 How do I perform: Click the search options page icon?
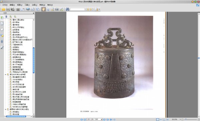pos(96,9)
